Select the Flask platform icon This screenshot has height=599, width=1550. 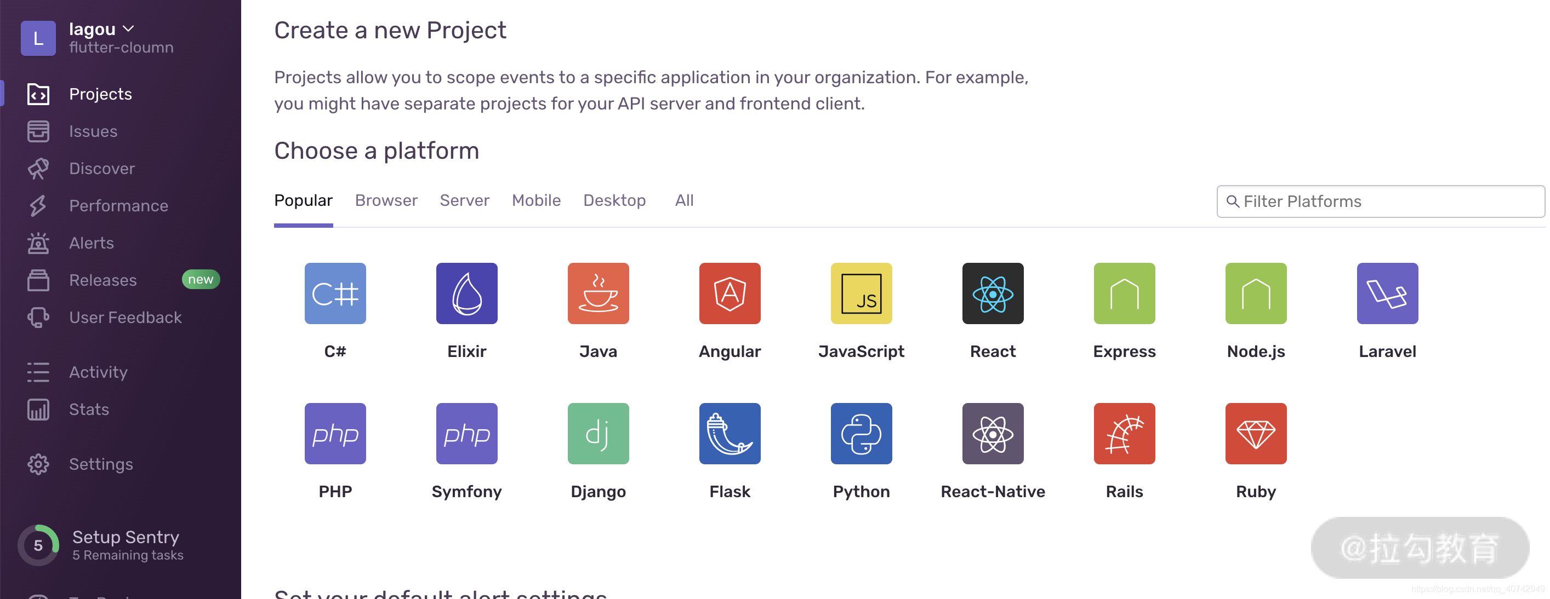[730, 433]
